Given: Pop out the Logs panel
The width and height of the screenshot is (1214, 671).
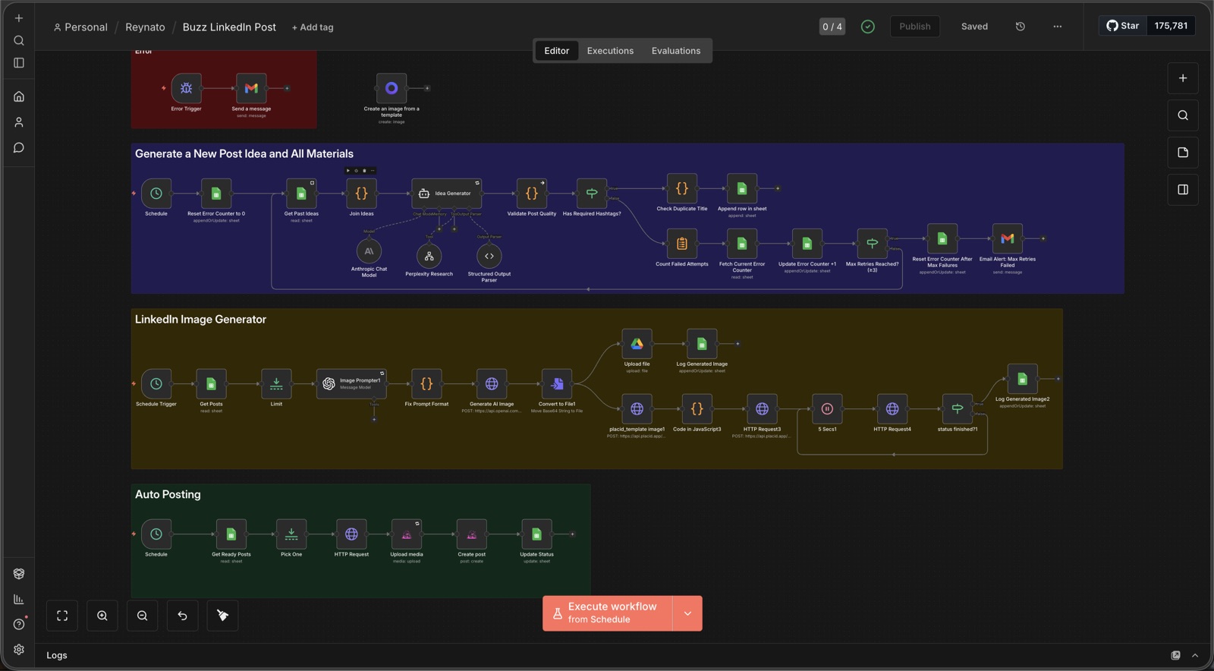Looking at the screenshot, I should (1175, 655).
